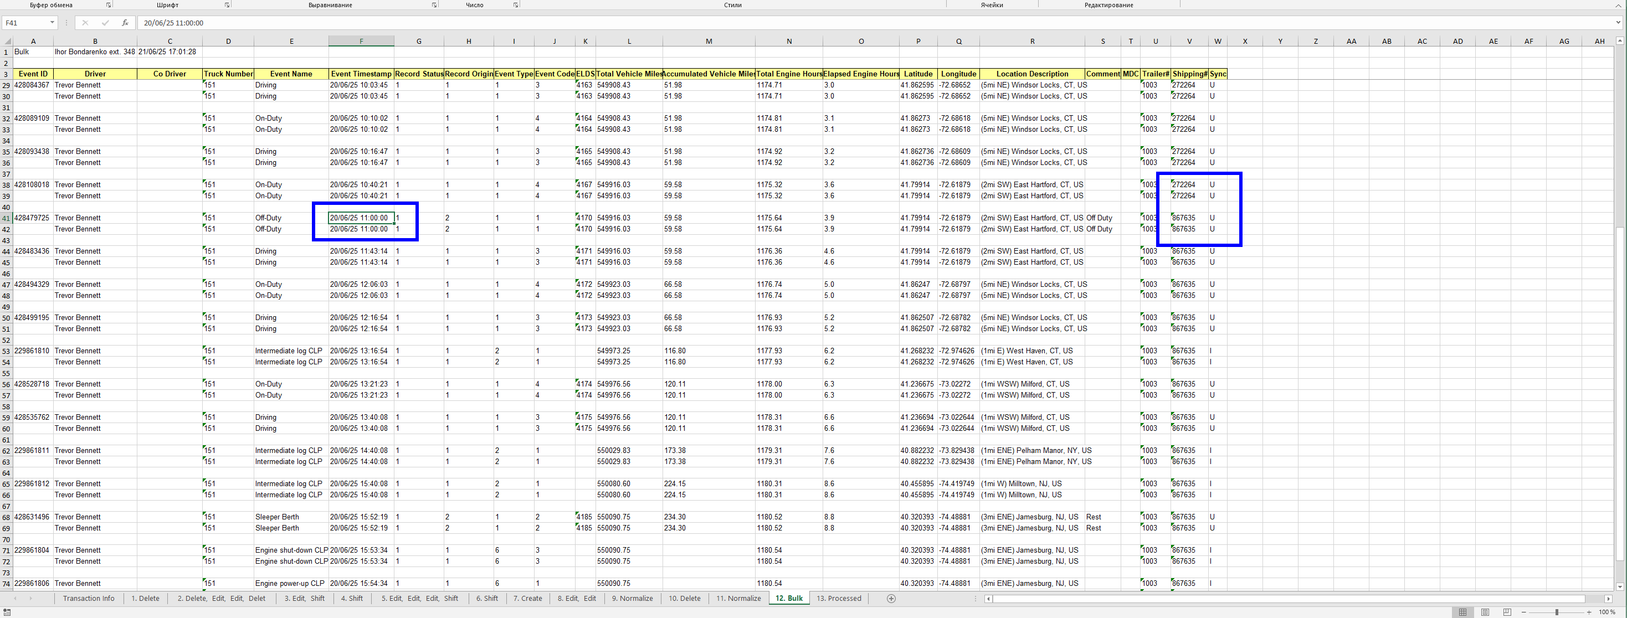Screen dimensions: 1627x618
Task: Click the zoom out minus icon
Action: tap(1524, 612)
